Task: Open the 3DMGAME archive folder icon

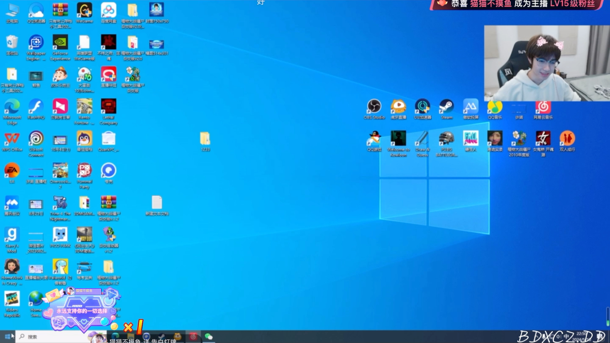Action: (84, 206)
